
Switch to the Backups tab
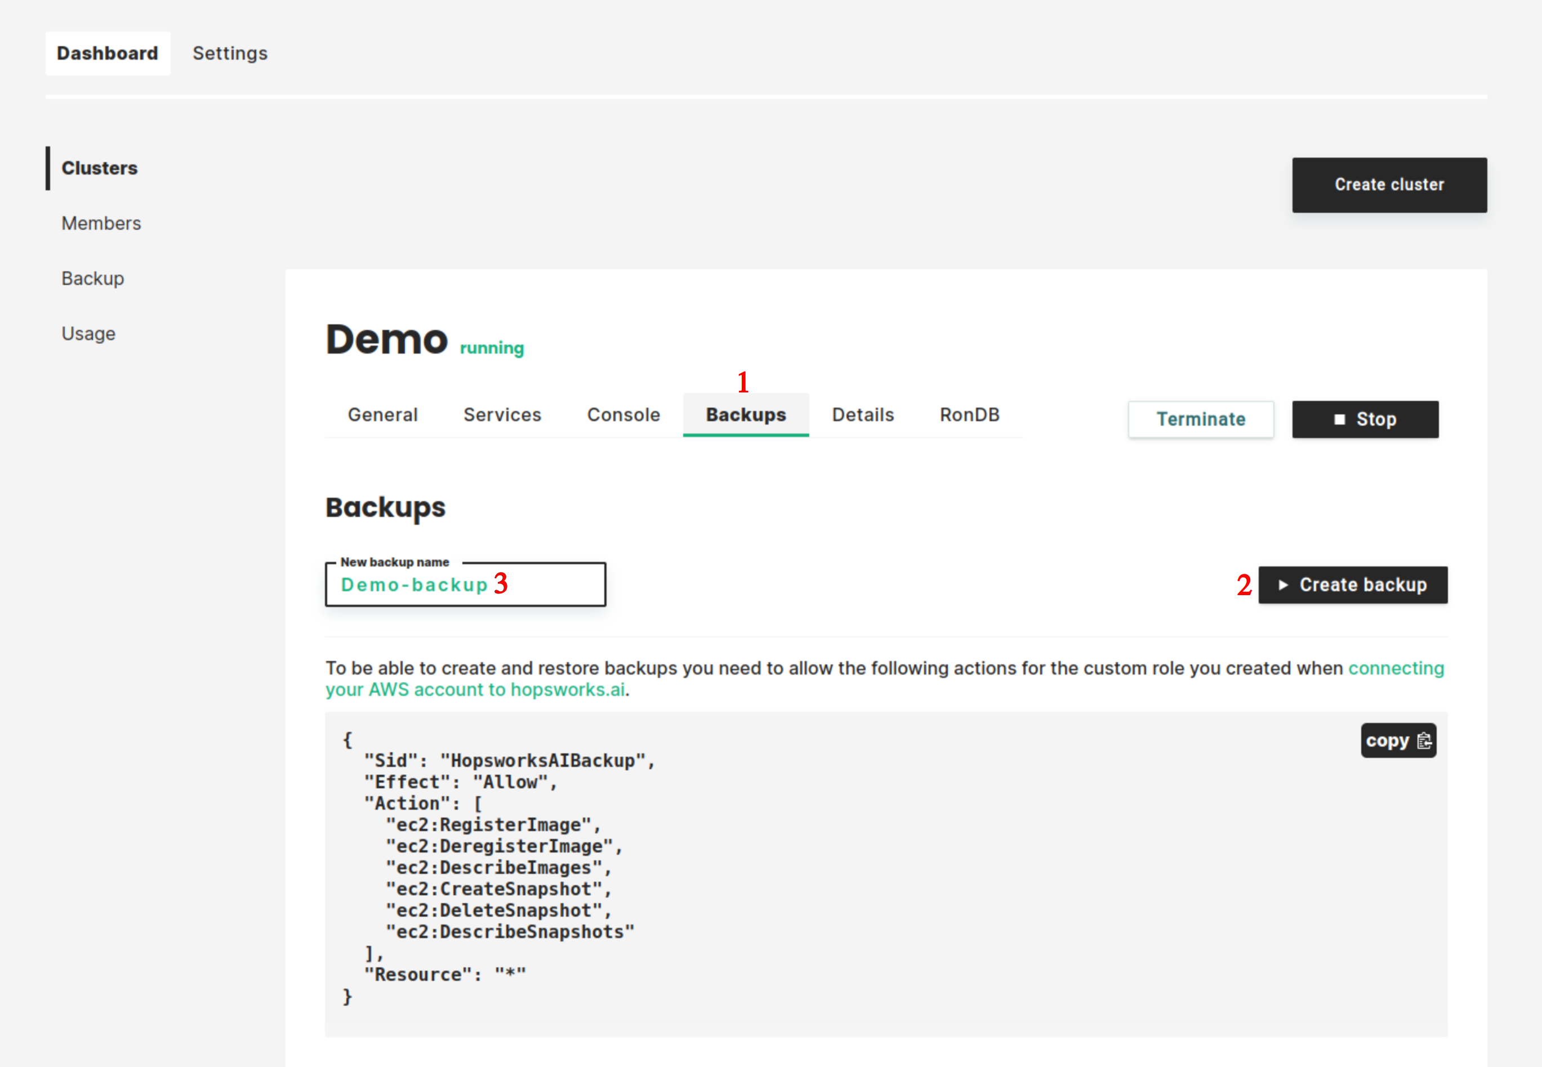coord(747,414)
